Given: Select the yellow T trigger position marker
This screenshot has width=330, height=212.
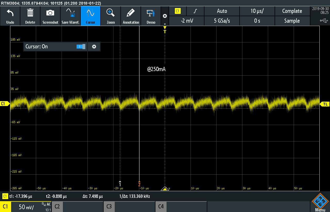Looking at the screenshot, I should coord(165,30).
